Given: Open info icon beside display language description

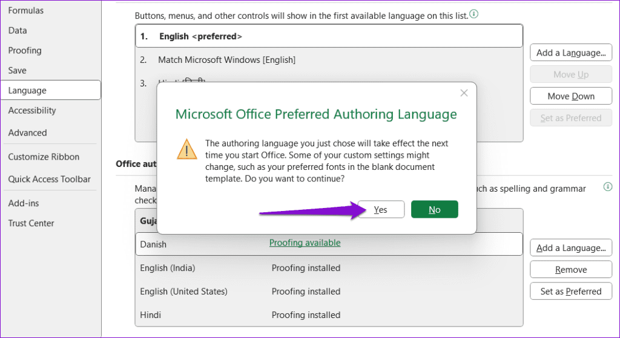Looking at the screenshot, I should coord(473,15).
